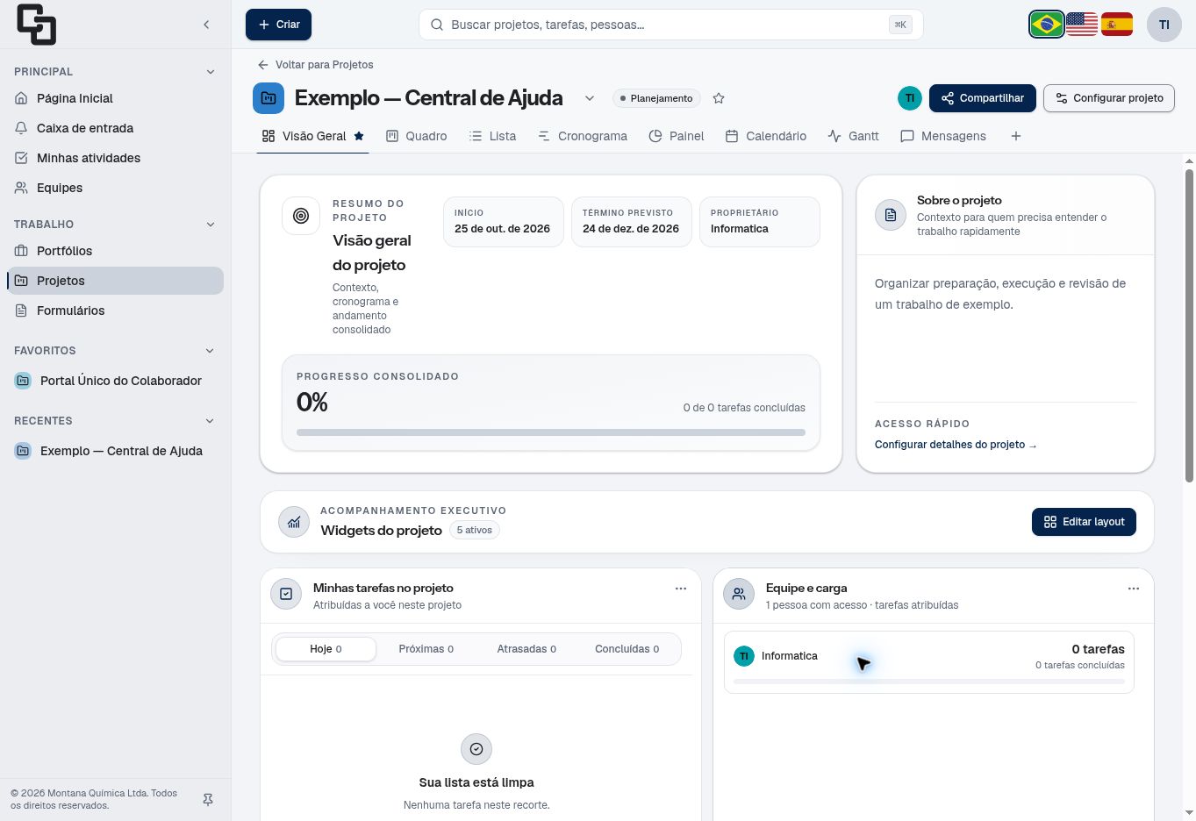
Task: Add a new view with the plus icon
Action: [x=1016, y=136]
